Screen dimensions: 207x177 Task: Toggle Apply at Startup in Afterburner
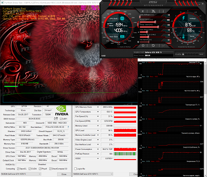[x=119, y=47]
